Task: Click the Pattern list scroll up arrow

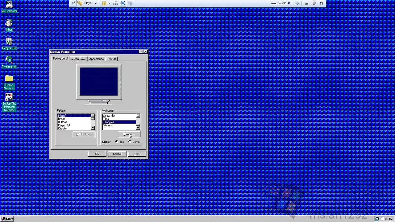Action: pyautogui.click(x=93, y=116)
